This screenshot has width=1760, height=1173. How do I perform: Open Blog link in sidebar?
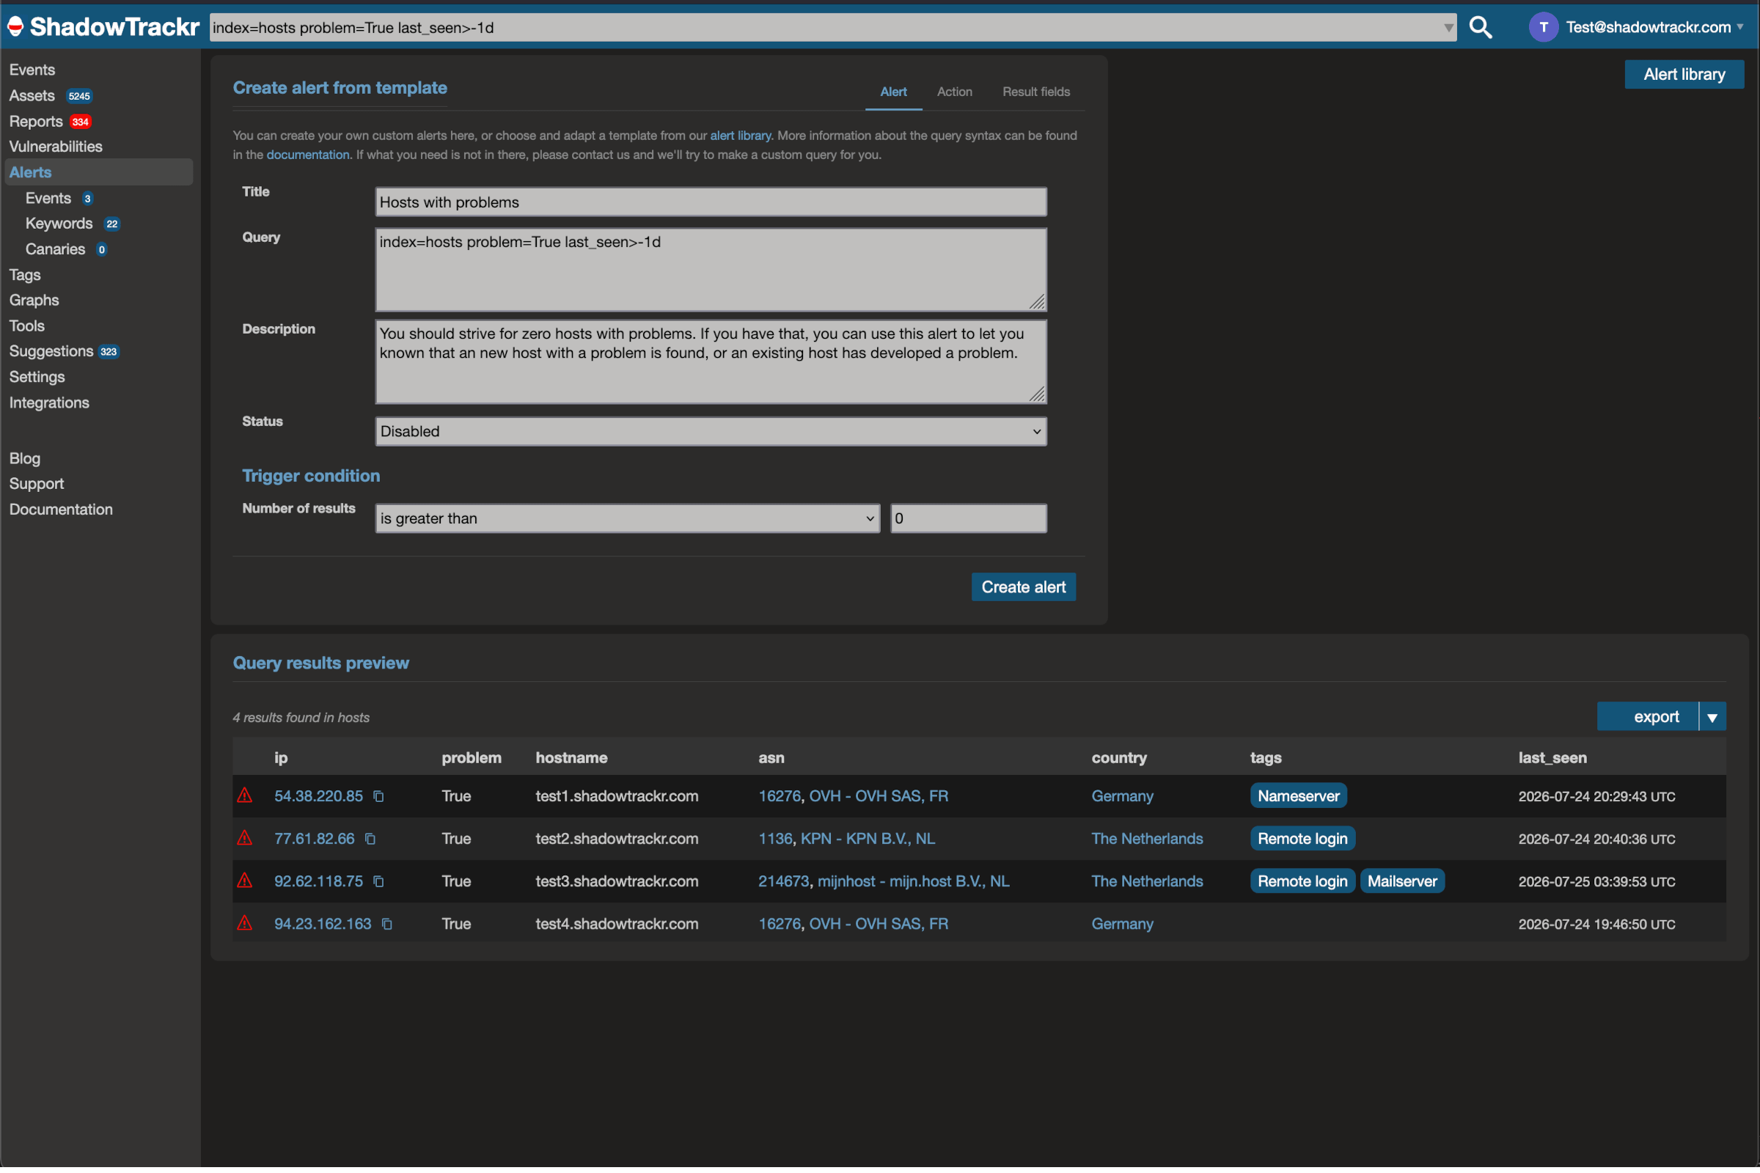pyautogui.click(x=25, y=460)
